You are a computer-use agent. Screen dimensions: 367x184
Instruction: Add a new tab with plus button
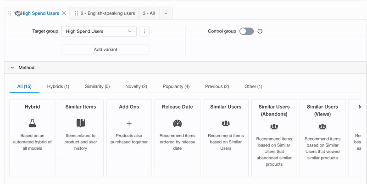[x=166, y=14]
